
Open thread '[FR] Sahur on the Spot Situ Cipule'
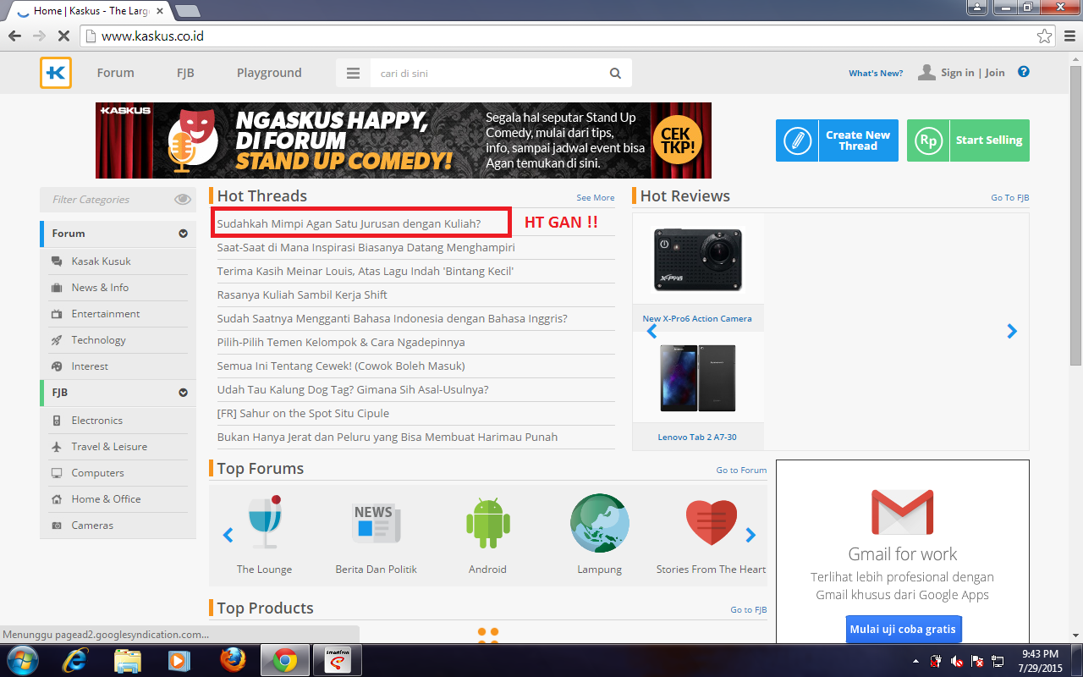303,413
